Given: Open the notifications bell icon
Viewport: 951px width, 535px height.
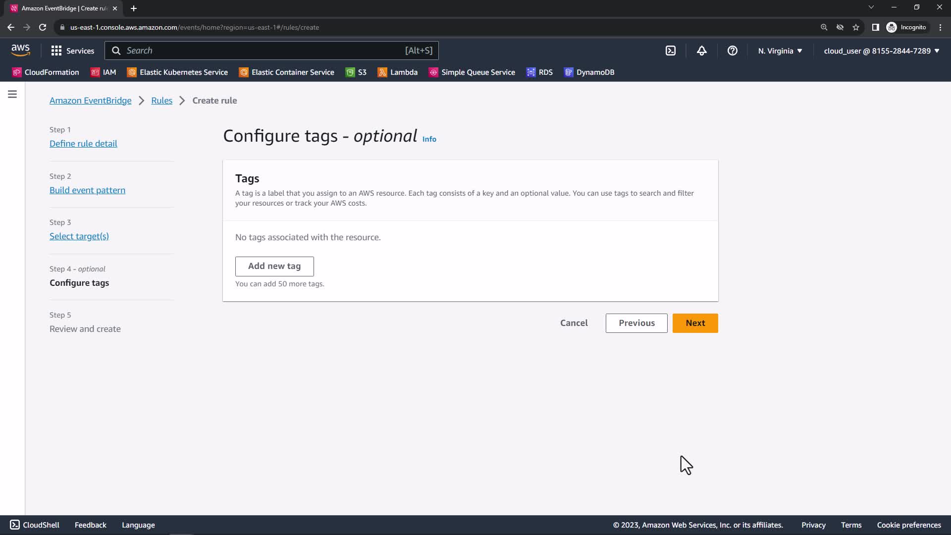Looking at the screenshot, I should (x=701, y=51).
